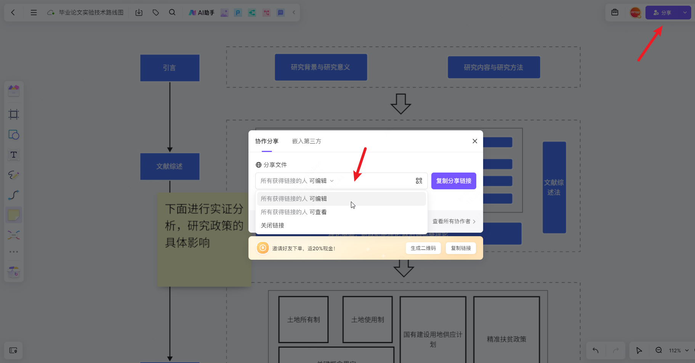Select the connector line tool
This screenshot has height=363, width=695.
pyautogui.click(x=14, y=195)
